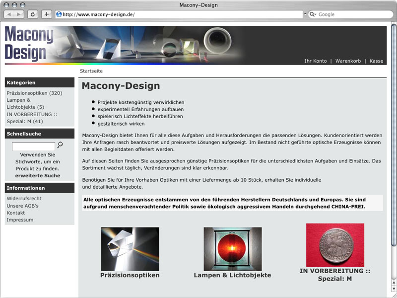Click bullet text 'spielerisch Lichteffekte herbeiführen'
397x298 pixels.
140,117
